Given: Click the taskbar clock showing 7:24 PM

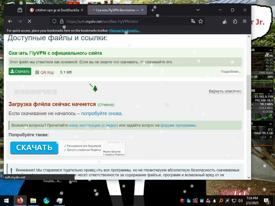Looking at the screenshot, I should coord(252,201).
